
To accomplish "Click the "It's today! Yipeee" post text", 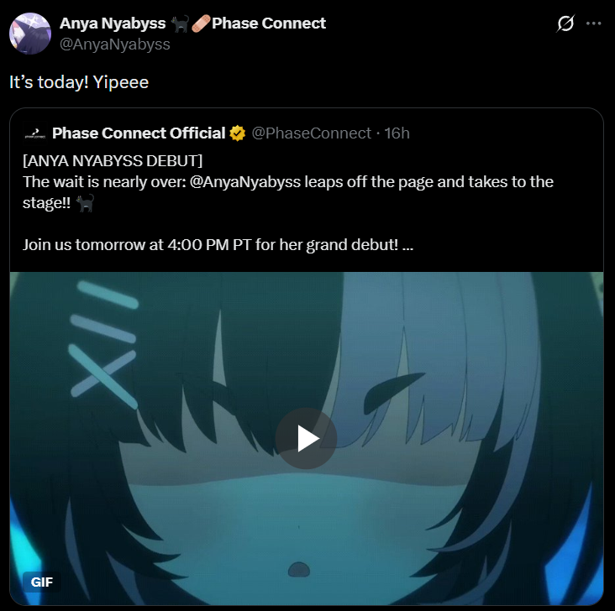I will click(79, 82).
